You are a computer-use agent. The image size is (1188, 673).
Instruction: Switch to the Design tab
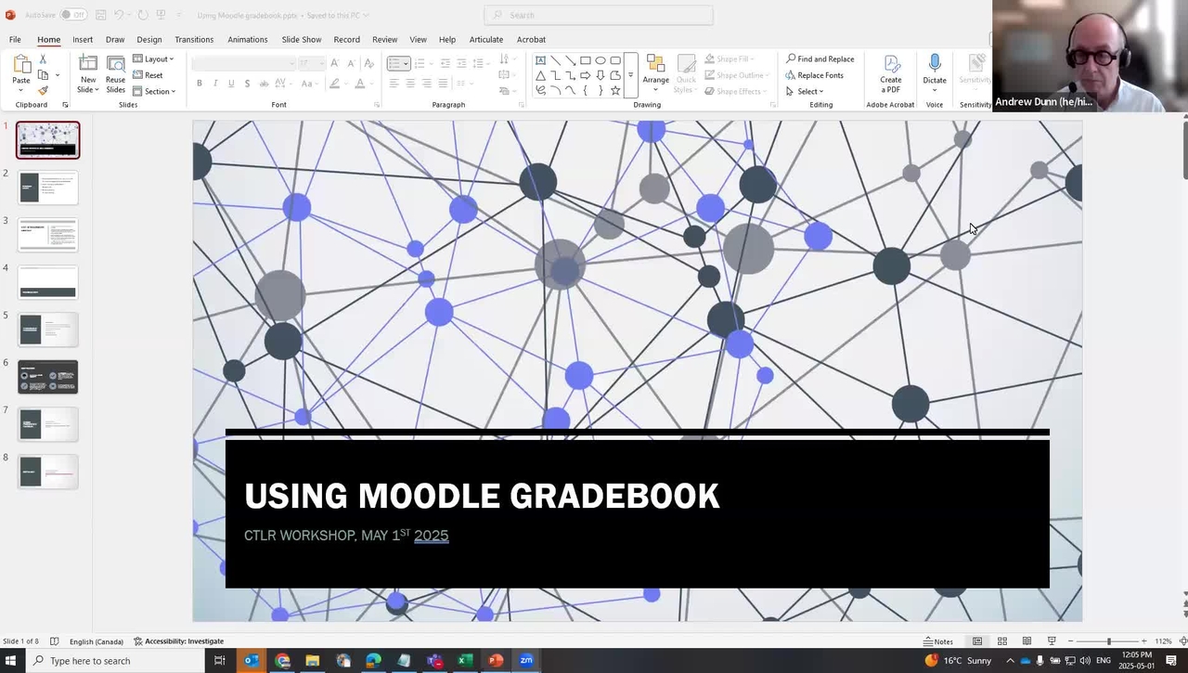pos(149,40)
